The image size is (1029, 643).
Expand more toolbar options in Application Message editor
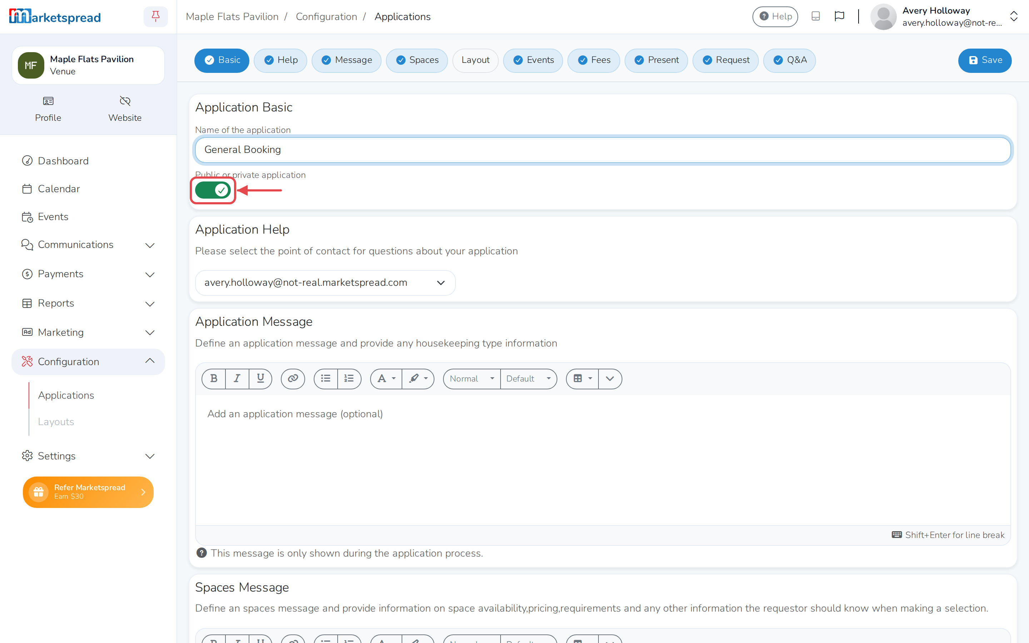[x=610, y=379]
